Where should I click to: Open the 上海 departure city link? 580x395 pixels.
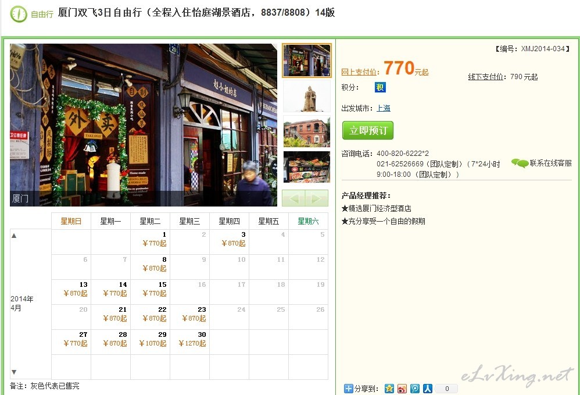click(384, 108)
